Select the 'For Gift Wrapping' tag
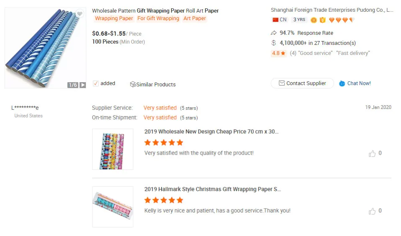Viewport: 401px width, 236px height. point(158,18)
